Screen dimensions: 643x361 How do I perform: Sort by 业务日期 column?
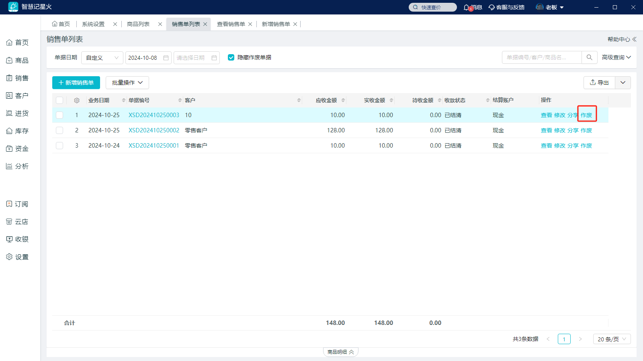(124, 100)
